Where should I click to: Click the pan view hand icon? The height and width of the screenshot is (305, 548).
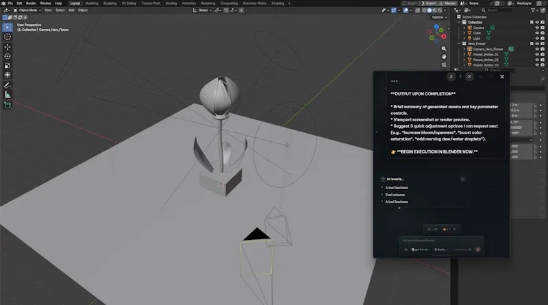(x=444, y=57)
